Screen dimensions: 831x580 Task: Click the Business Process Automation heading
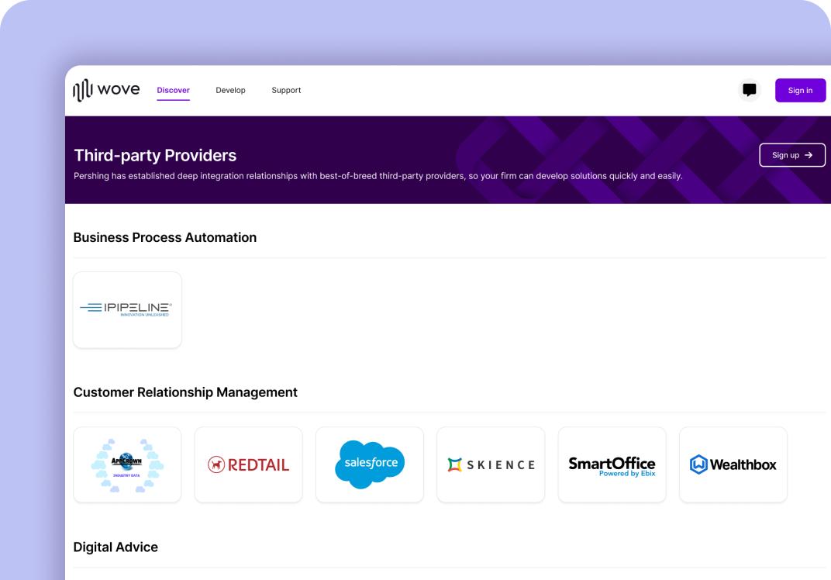[x=164, y=237]
